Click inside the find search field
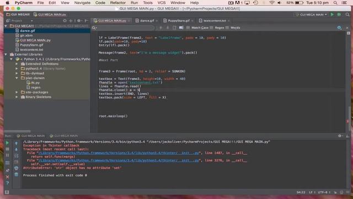Screen dimensions: 353x199 coord(126,28)
